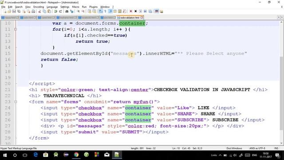Paste using the toolbar clipboard icon

pos(49,12)
